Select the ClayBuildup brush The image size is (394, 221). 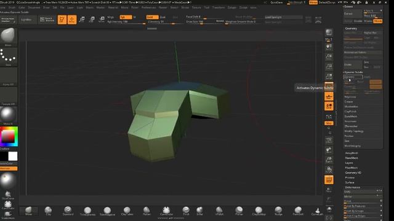[259, 211]
